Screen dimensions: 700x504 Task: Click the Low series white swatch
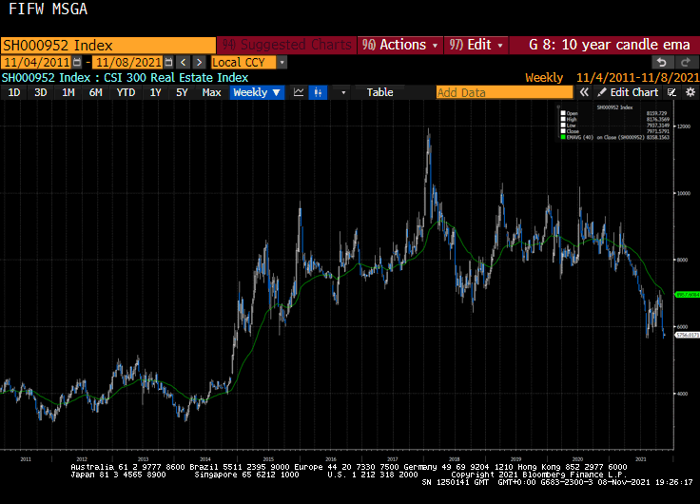[x=563, y=126]
